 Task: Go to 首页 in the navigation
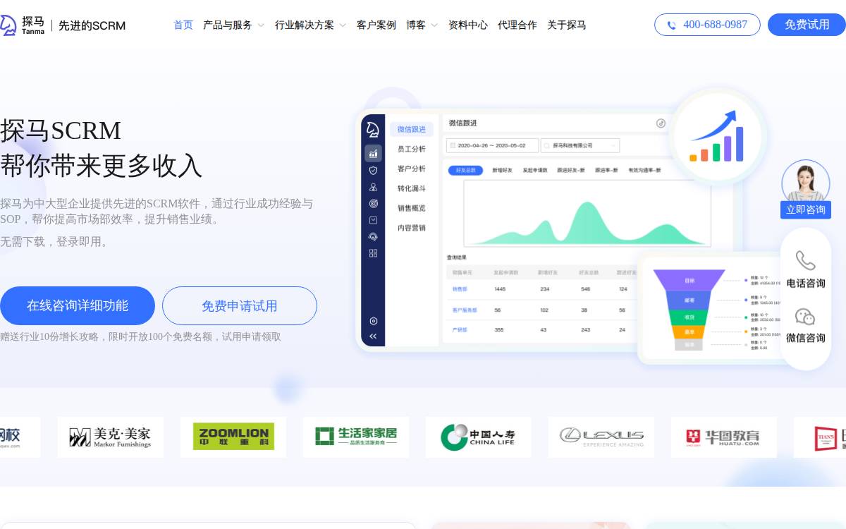click(183, 25)
